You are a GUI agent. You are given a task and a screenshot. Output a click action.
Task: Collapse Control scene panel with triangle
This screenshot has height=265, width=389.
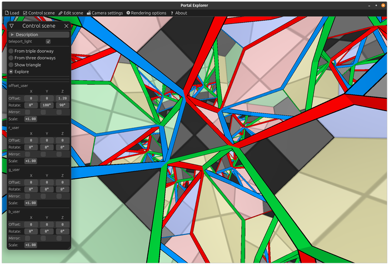tap(12, 26)
